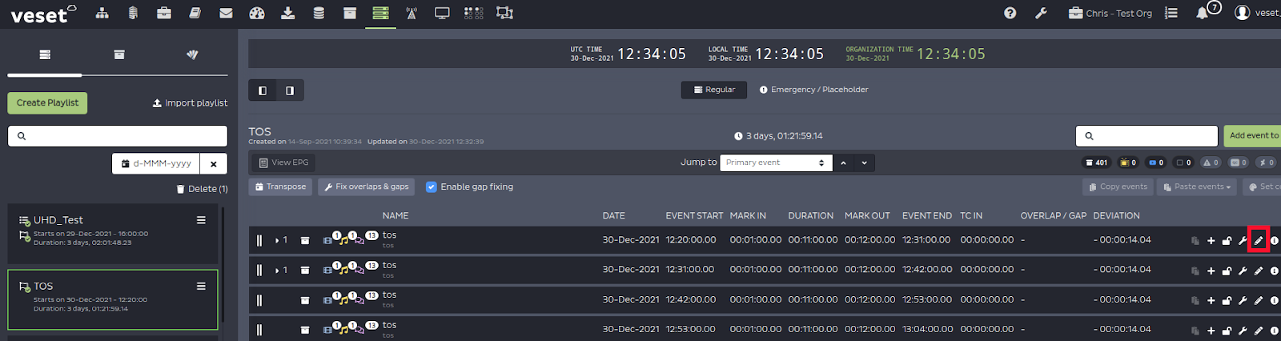Screen dimensions: 1281x341
Task: Open the Paste events dropdown
Action: click(1197, 187)
